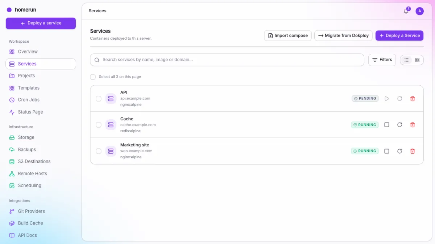Open Build Cache in the sidebar

41,223
